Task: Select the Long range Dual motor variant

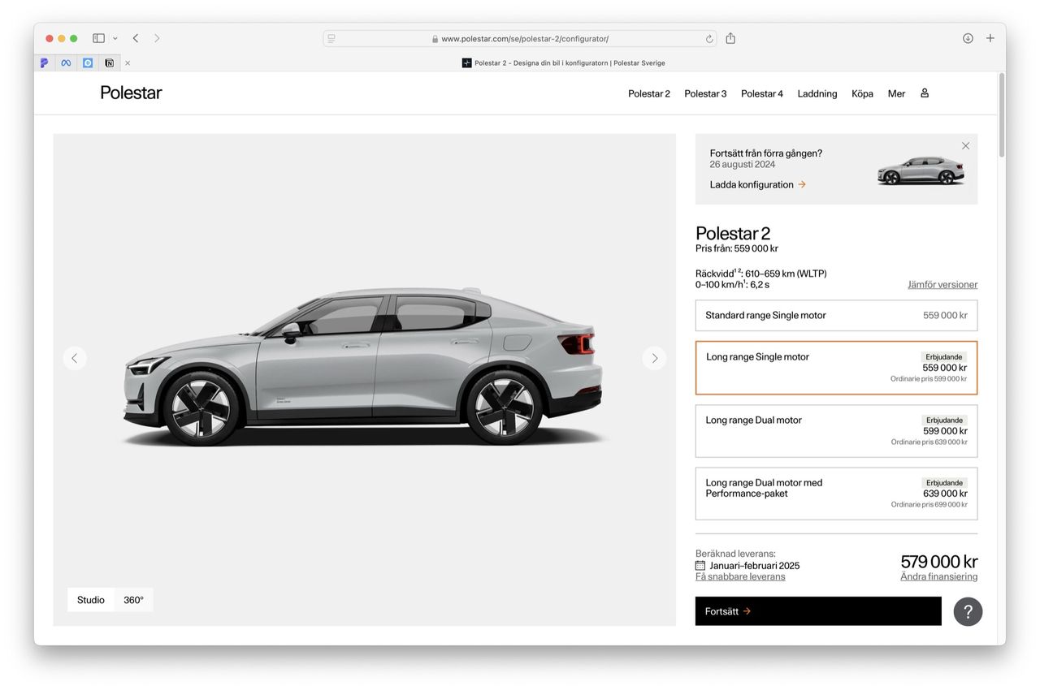Action: click(x=836, y=430)
